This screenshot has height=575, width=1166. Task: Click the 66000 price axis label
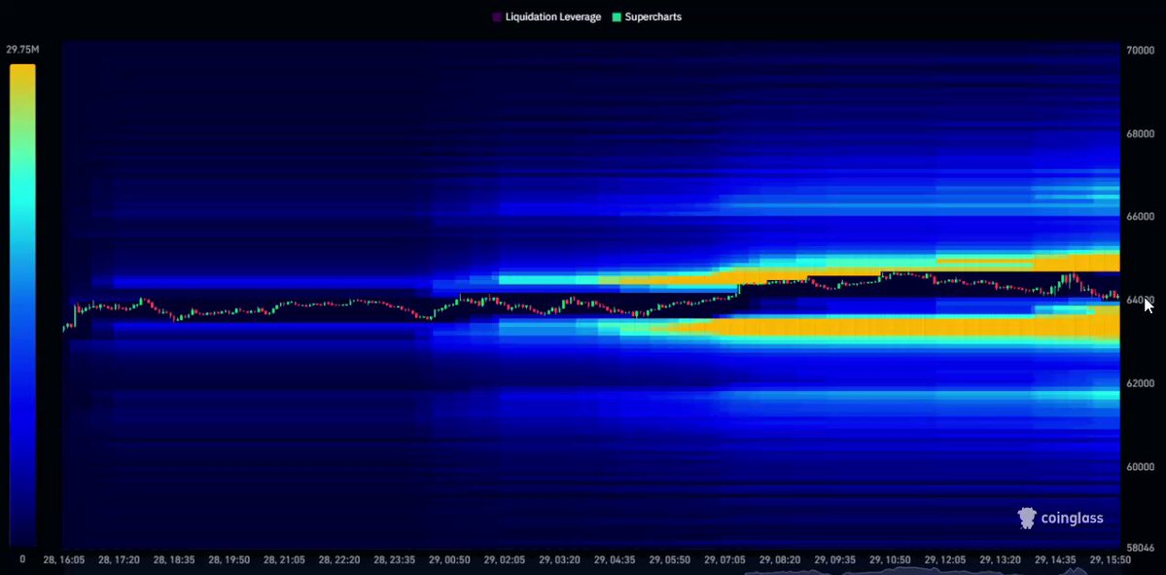point(1140,216)
